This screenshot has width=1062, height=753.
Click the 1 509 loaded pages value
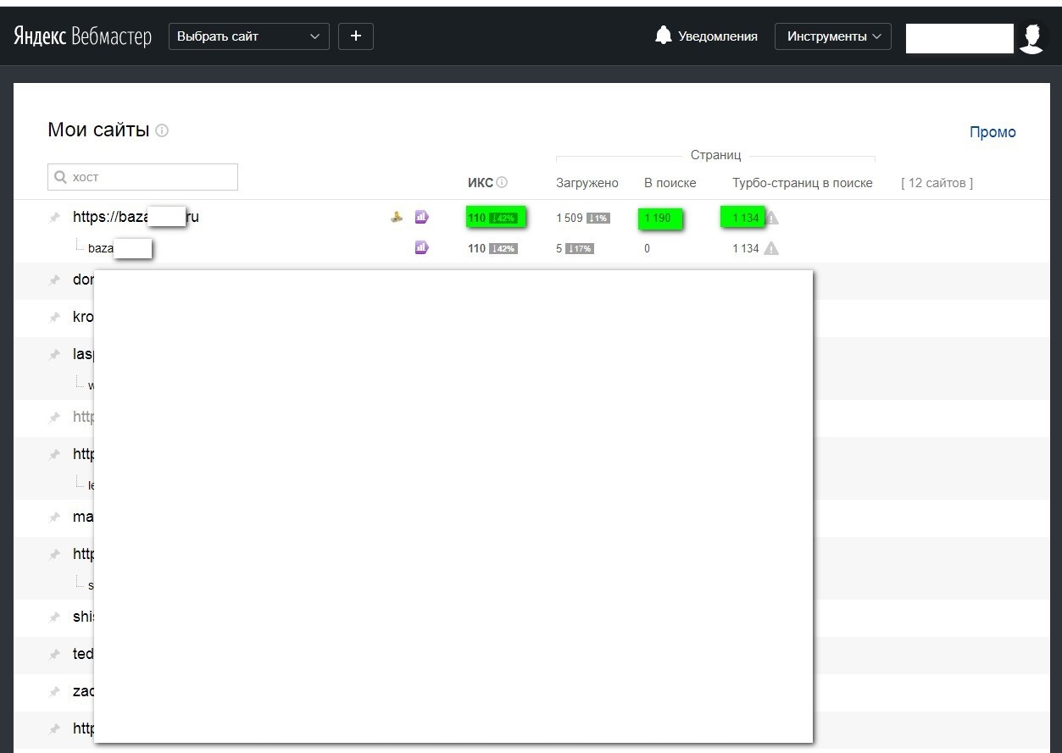click(x=570, y=218)
